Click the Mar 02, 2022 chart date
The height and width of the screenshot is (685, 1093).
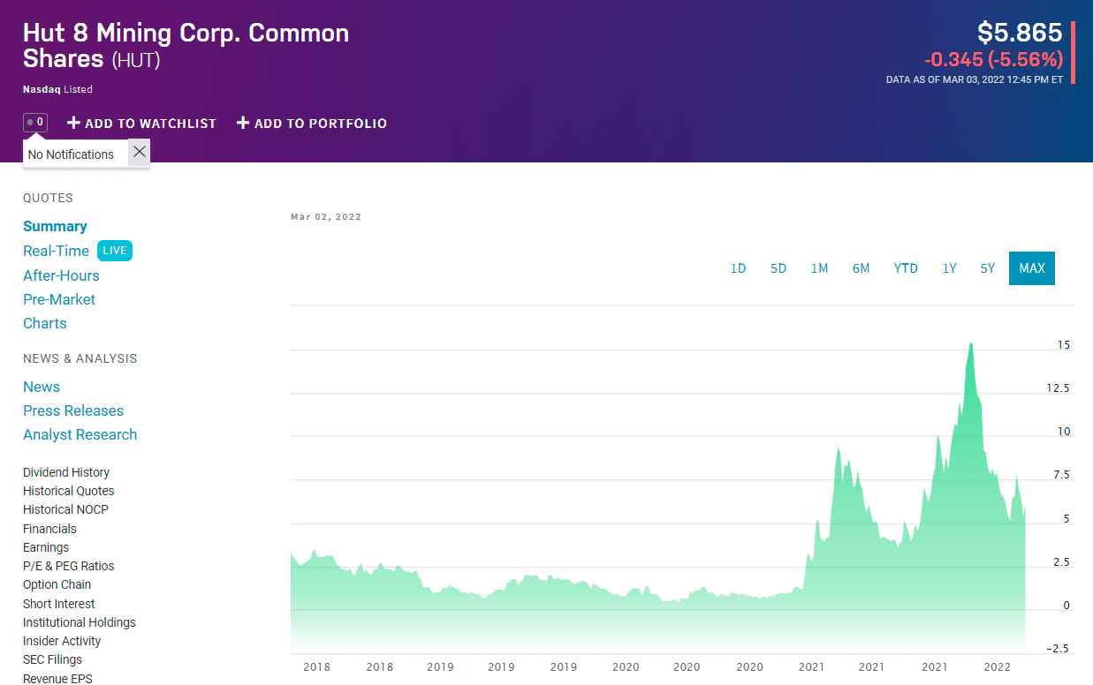tap(326, 217)
